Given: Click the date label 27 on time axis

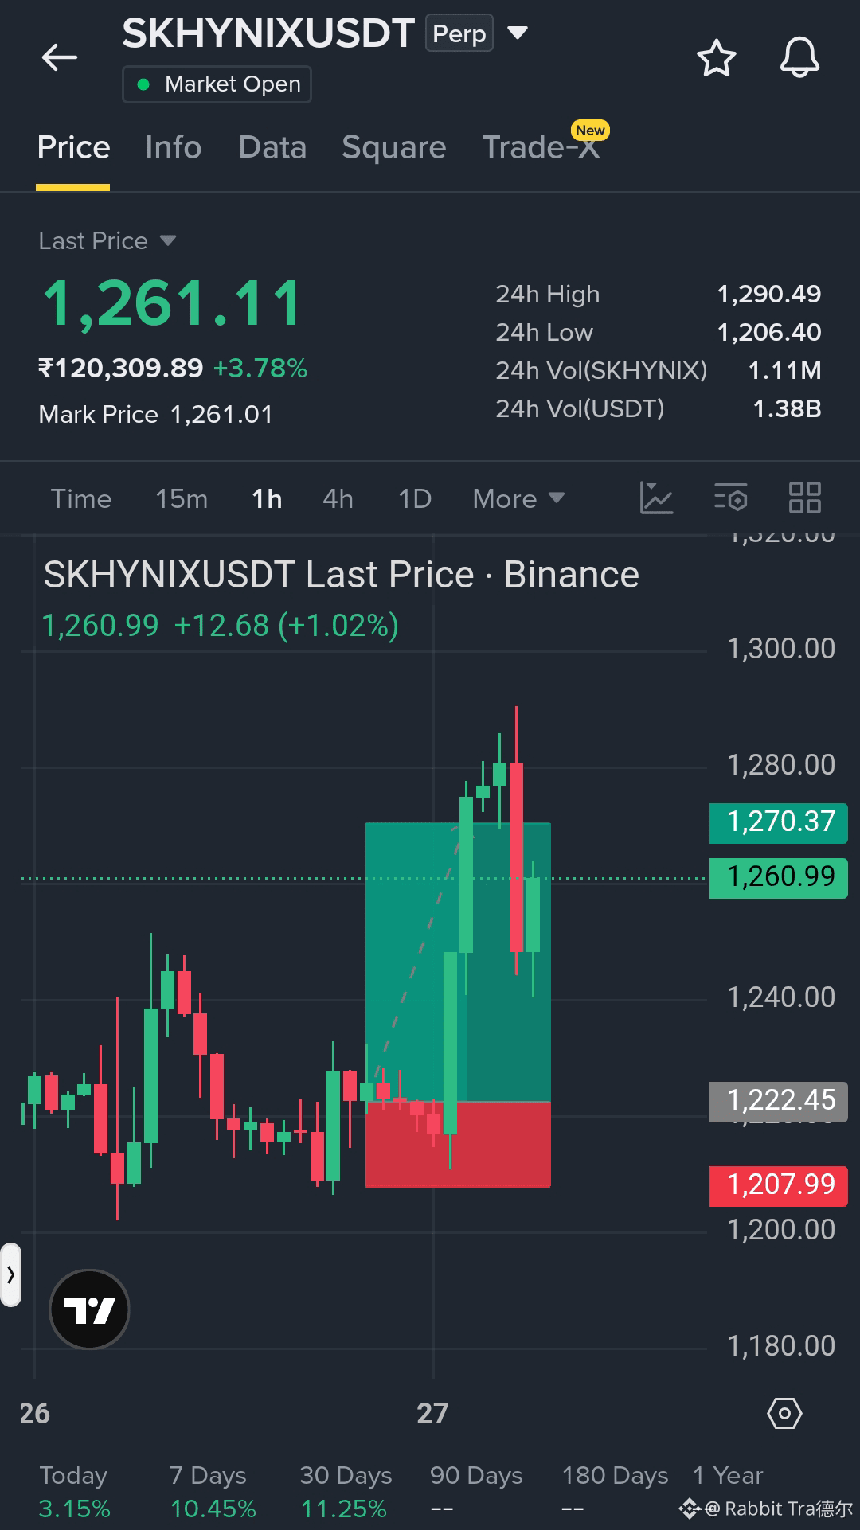Looking at the screenshot, I should click(432, 1414).
